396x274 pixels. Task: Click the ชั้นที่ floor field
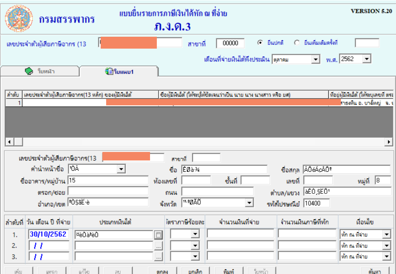pos(255,181)
